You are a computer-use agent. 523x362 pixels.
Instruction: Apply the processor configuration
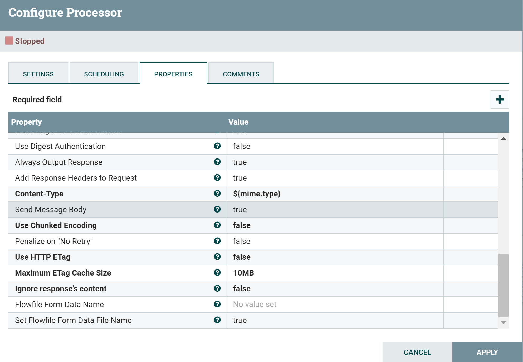(487, 352)
